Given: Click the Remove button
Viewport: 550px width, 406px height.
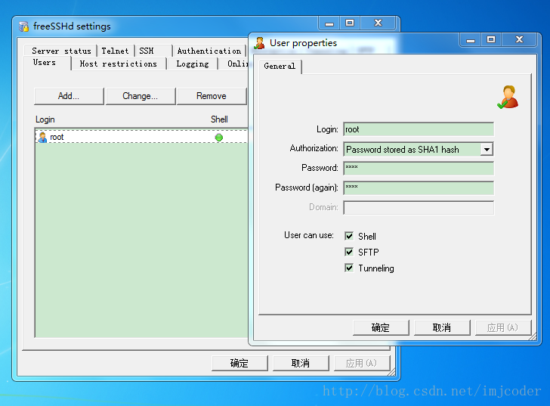Looking at the screenshot, I should tap(212, 96).
